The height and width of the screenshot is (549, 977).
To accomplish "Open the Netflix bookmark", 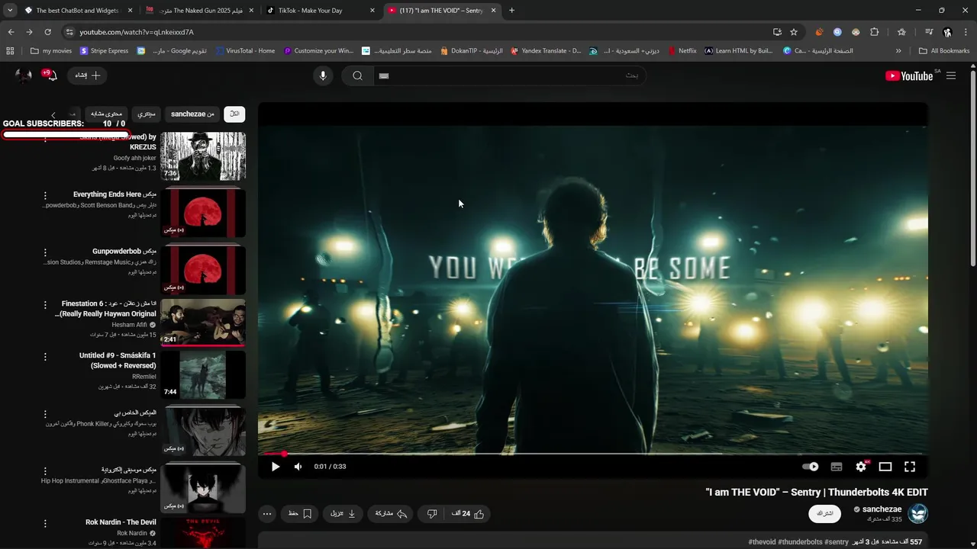I will pyautogui.click(x=682, y=51).
